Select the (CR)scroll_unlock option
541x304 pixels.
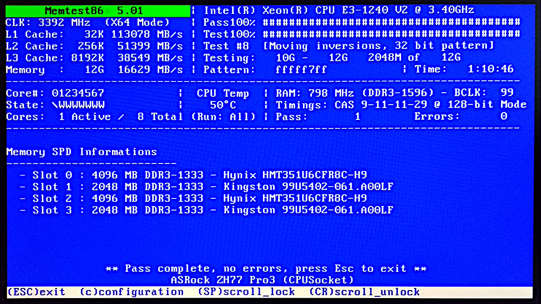364,292
